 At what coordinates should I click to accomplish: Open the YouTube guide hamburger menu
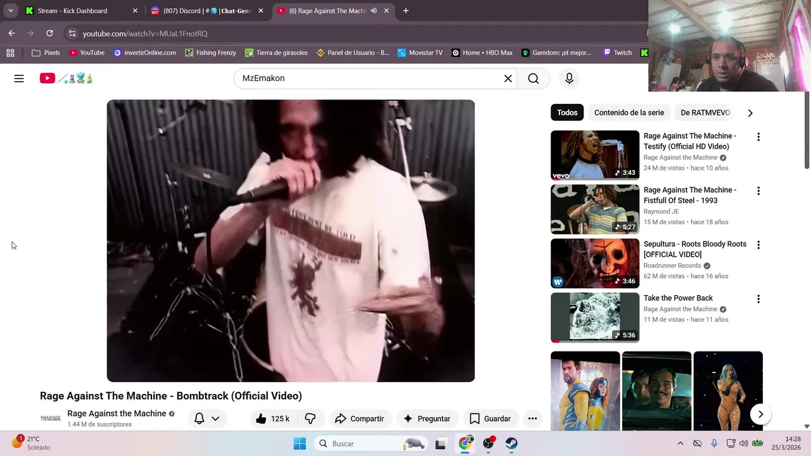click(x=19, y=79)
